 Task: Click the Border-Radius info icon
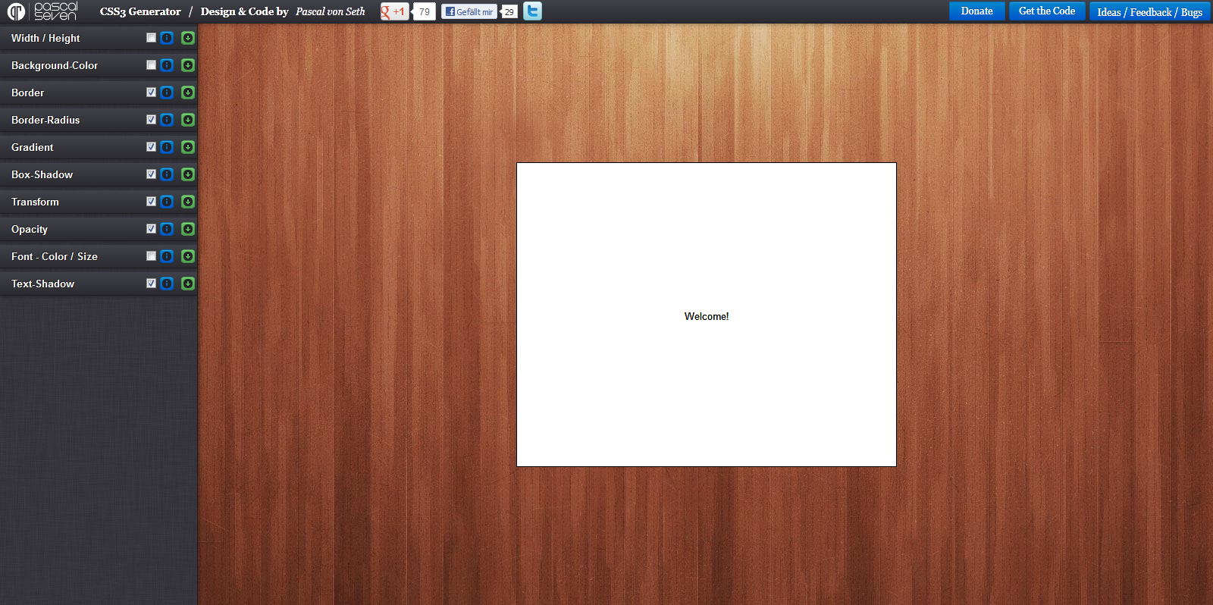167,120
